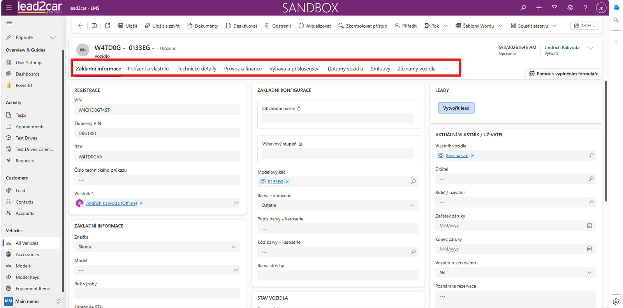623x308 pixels.
Task: Click the Uložit save button
Action: coord(128,26)
